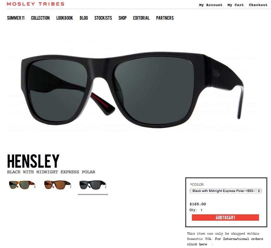
Task: Go to the Lookbook section
Action: tap(65, 18)
